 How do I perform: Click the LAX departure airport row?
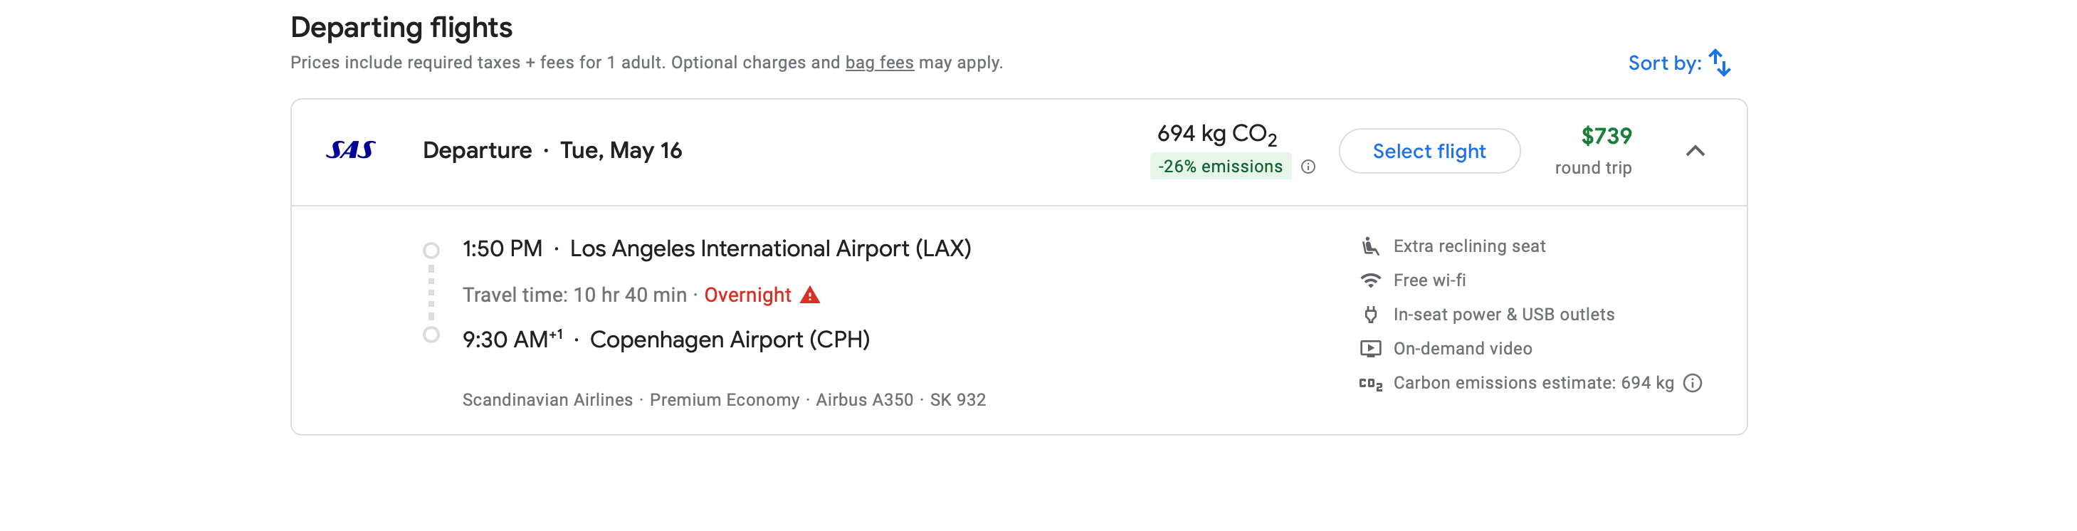click(769, 248)
